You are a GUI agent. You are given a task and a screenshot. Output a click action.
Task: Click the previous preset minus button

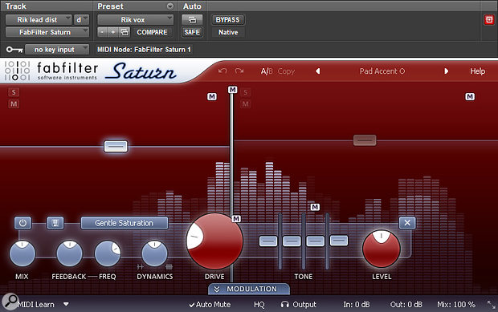coord(102,32)
